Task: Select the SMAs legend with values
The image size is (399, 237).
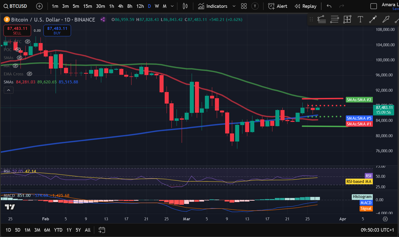Action: 41,82
